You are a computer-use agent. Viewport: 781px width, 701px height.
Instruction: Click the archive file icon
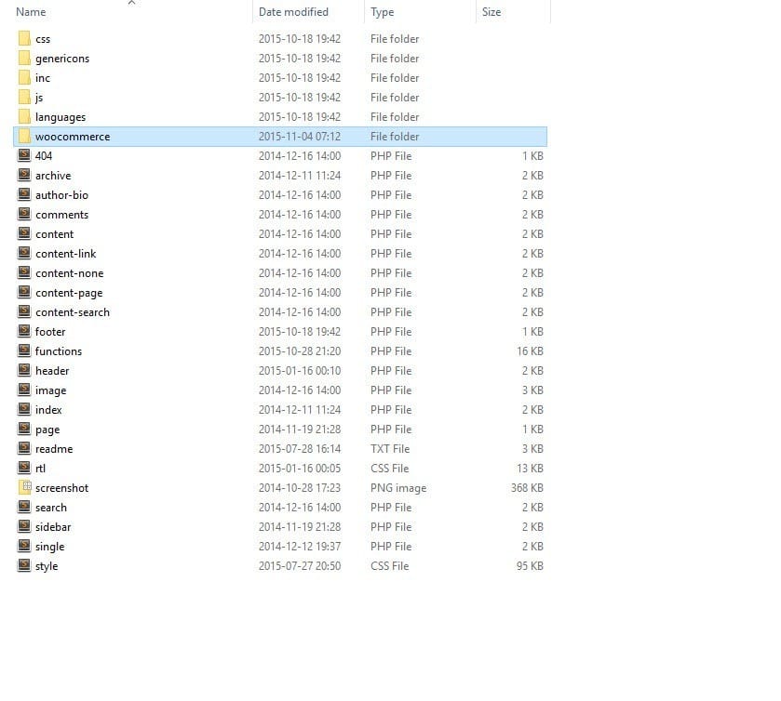coord(24,175)
